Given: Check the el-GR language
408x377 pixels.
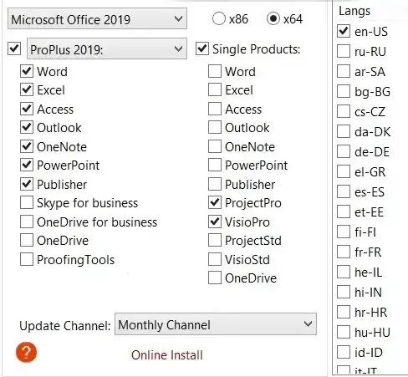Looking at the screenshot, I should coord(344,171).
